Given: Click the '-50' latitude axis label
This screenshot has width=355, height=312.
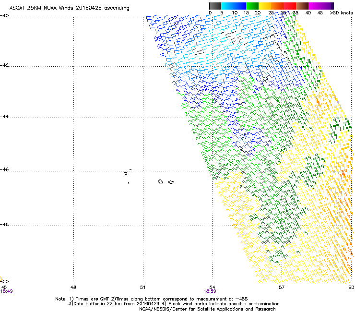Looking at the screenshot, I should click(4, 281).
